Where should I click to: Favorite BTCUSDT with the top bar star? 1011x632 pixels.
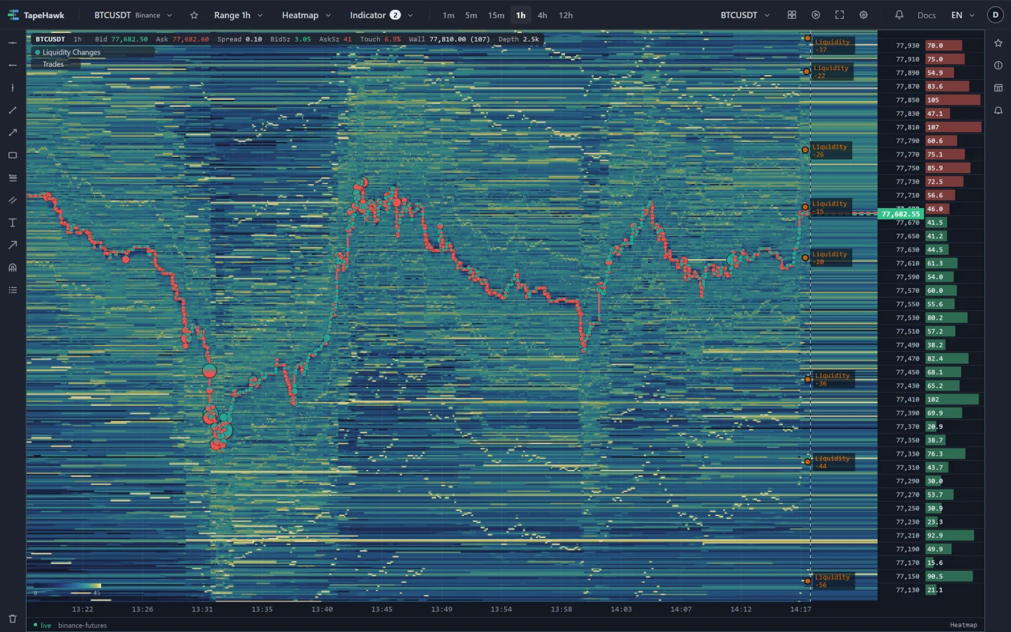point(194,15)
